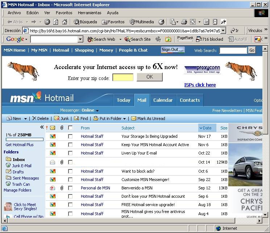270x233 pixels.
Task: Click the Find toolbar button
Action: coord(81,118)
